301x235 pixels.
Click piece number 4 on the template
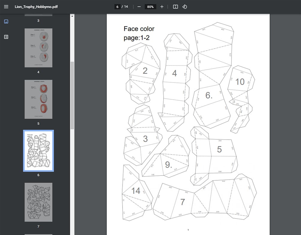174,73
